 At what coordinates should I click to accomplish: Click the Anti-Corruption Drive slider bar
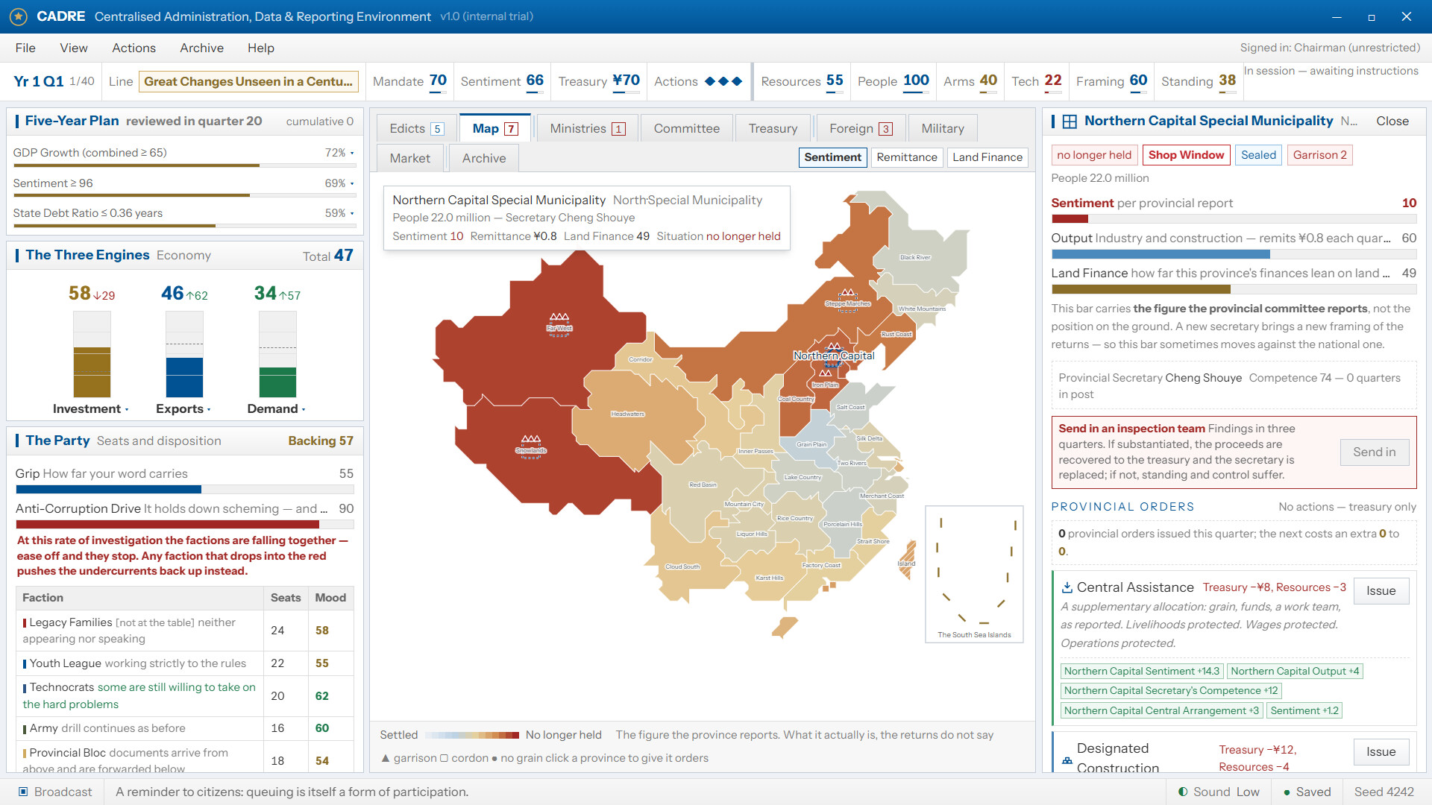coord(185,525)
